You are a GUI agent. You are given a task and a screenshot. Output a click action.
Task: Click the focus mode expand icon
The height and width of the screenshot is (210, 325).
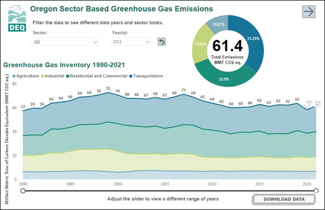click(x=317, y=104)
